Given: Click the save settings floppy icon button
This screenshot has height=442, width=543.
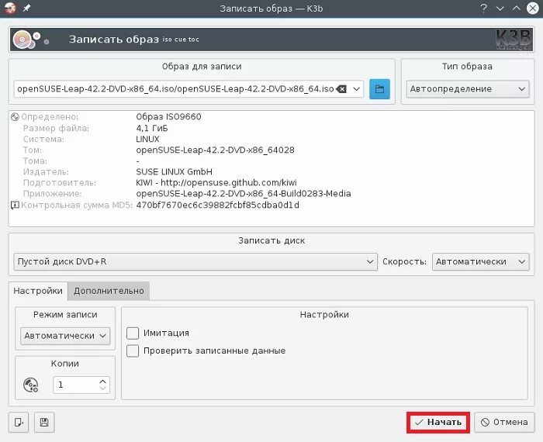Looking at the screenshot, I should point(44,423).
